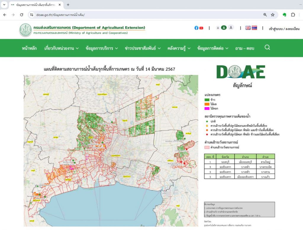Open the ถาม – ตอบ menu item
The image size is (303, 231).
pos(244,48)
